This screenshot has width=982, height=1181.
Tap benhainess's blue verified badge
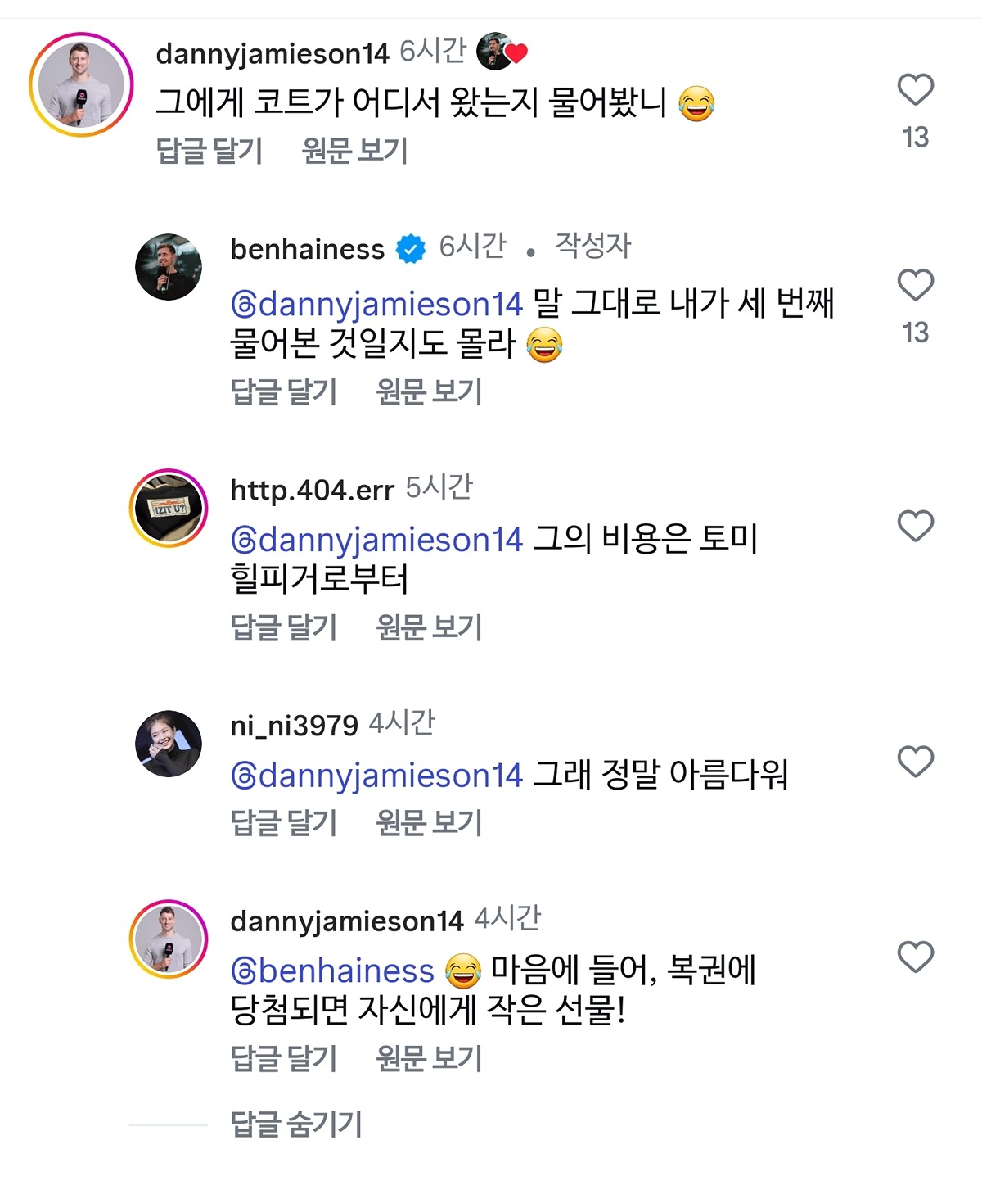411,248
